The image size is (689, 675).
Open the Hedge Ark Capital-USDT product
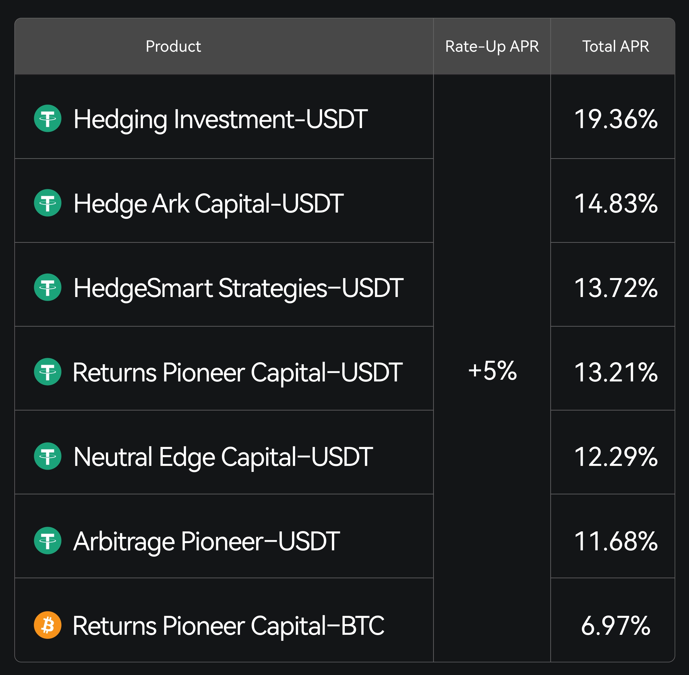coord(208,203)
